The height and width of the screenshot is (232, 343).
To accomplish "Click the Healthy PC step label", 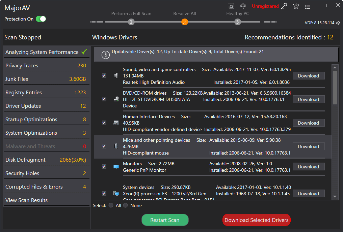I will (x=238, y=13).
